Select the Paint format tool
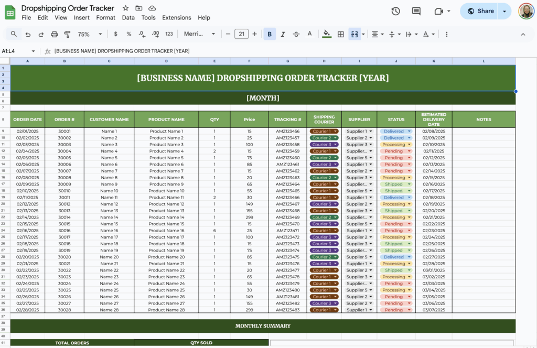Viewport: 537px width, 348px height. coord(68,34)
